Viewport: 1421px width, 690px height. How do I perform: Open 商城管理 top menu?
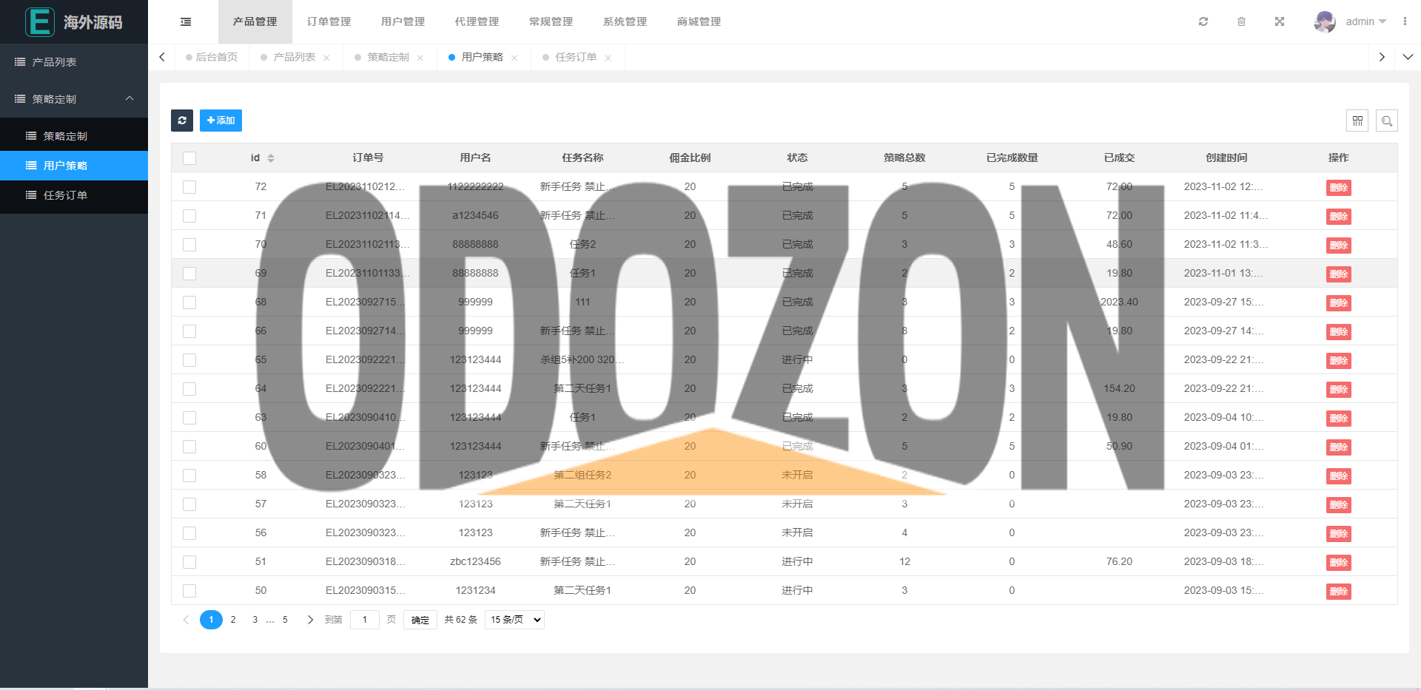tap(699, 22)
